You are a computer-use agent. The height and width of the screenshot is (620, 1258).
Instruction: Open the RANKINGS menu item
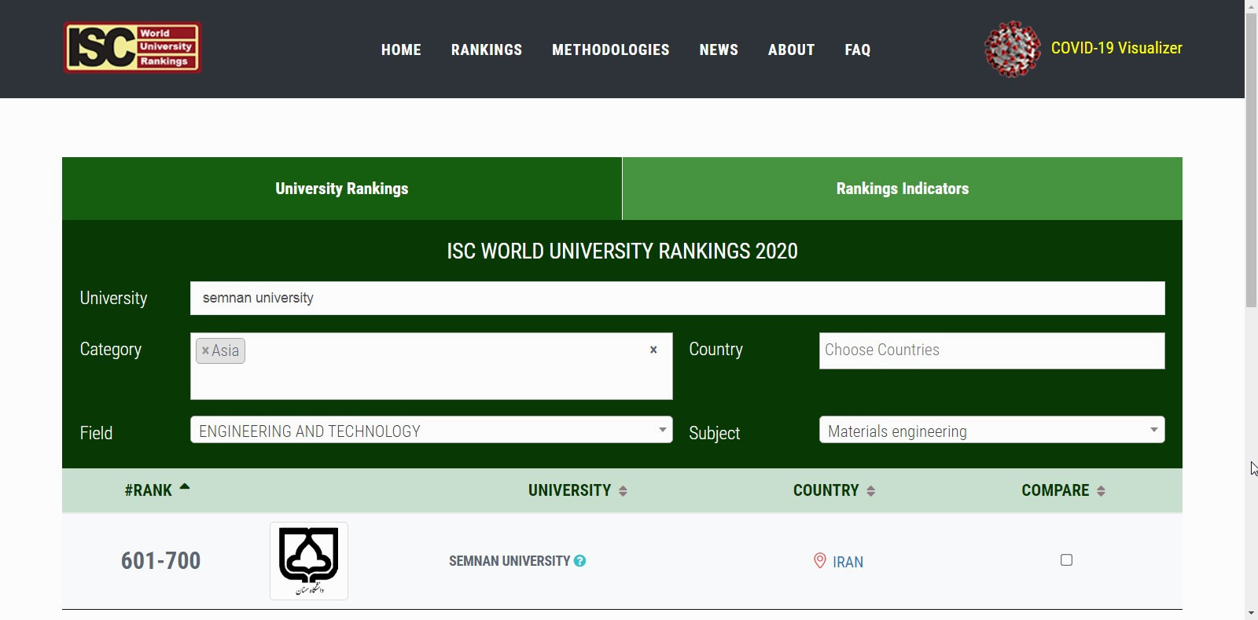pos(487,50)
